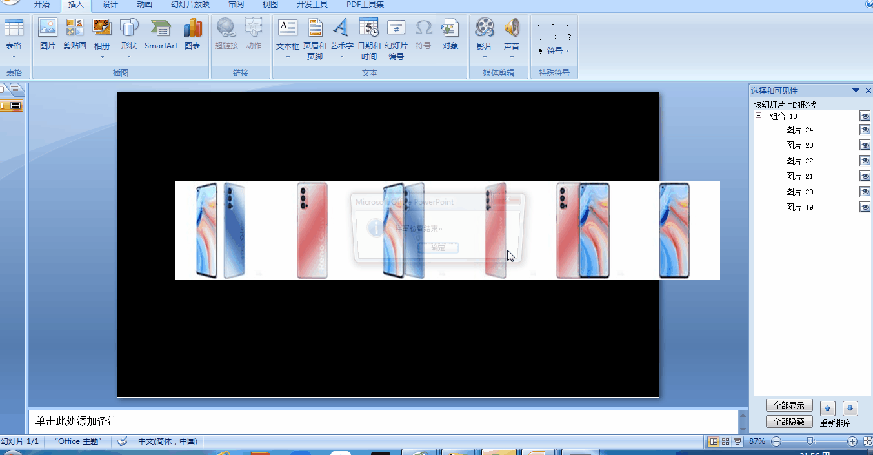Hide the 图片 21 shape

(865, 176)
